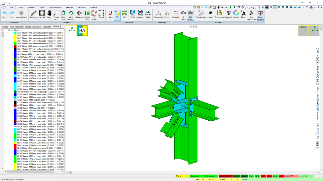Open the Pan dropdown arrow
The width and height of the screenshot is (323, 181).
[49, 19]
